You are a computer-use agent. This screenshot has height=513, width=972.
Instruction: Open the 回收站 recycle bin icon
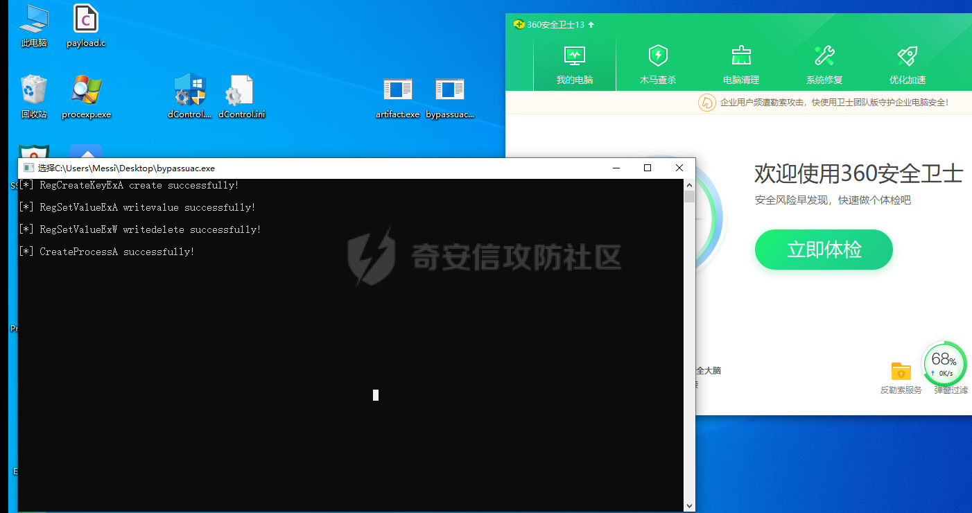tap(34, 97)
